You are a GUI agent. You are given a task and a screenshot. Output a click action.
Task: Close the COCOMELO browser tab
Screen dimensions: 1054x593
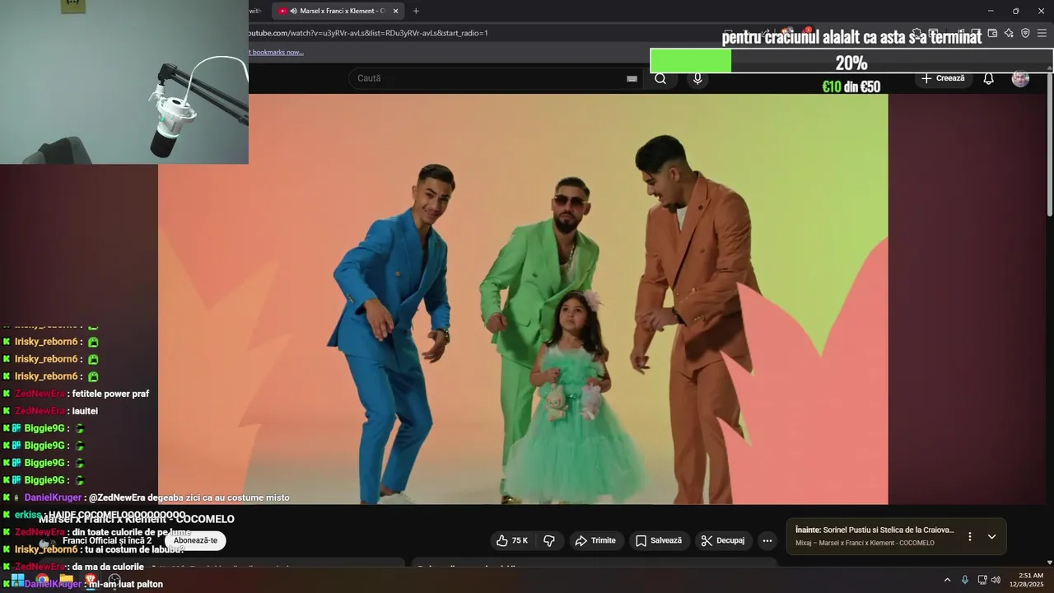click(395, 11)
